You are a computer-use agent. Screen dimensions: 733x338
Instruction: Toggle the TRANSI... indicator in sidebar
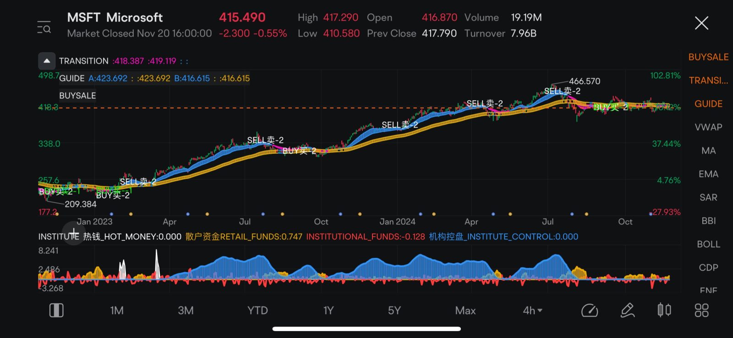(708, 80)
